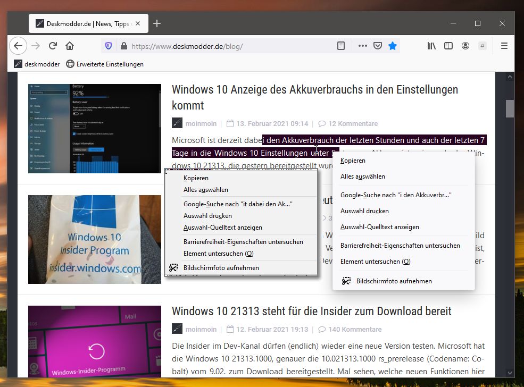Open the Firefox account icon
Image resolution: width=524 pixels, height=387 pixels.
point(465,46)
